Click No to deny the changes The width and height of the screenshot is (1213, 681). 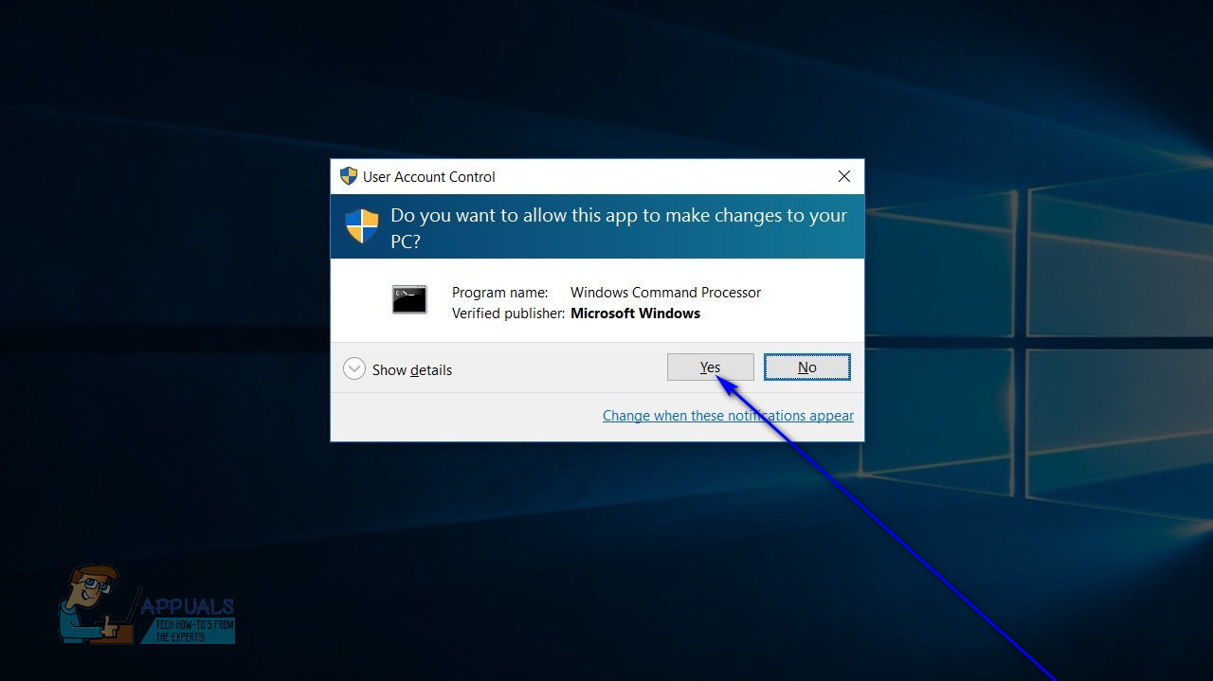pyautogui.click(x=807, y=367)
